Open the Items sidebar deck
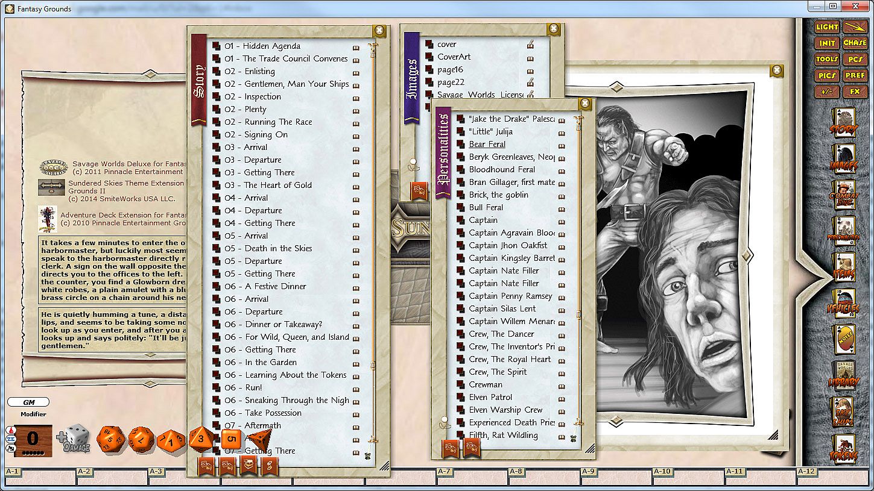This screenshot has width=874, height=491. [x=843, y=268]
